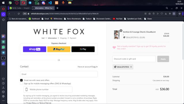The image size is (184, 104).
Task: Open the Dashboard bookmark
Action: [x=34, y=19]
